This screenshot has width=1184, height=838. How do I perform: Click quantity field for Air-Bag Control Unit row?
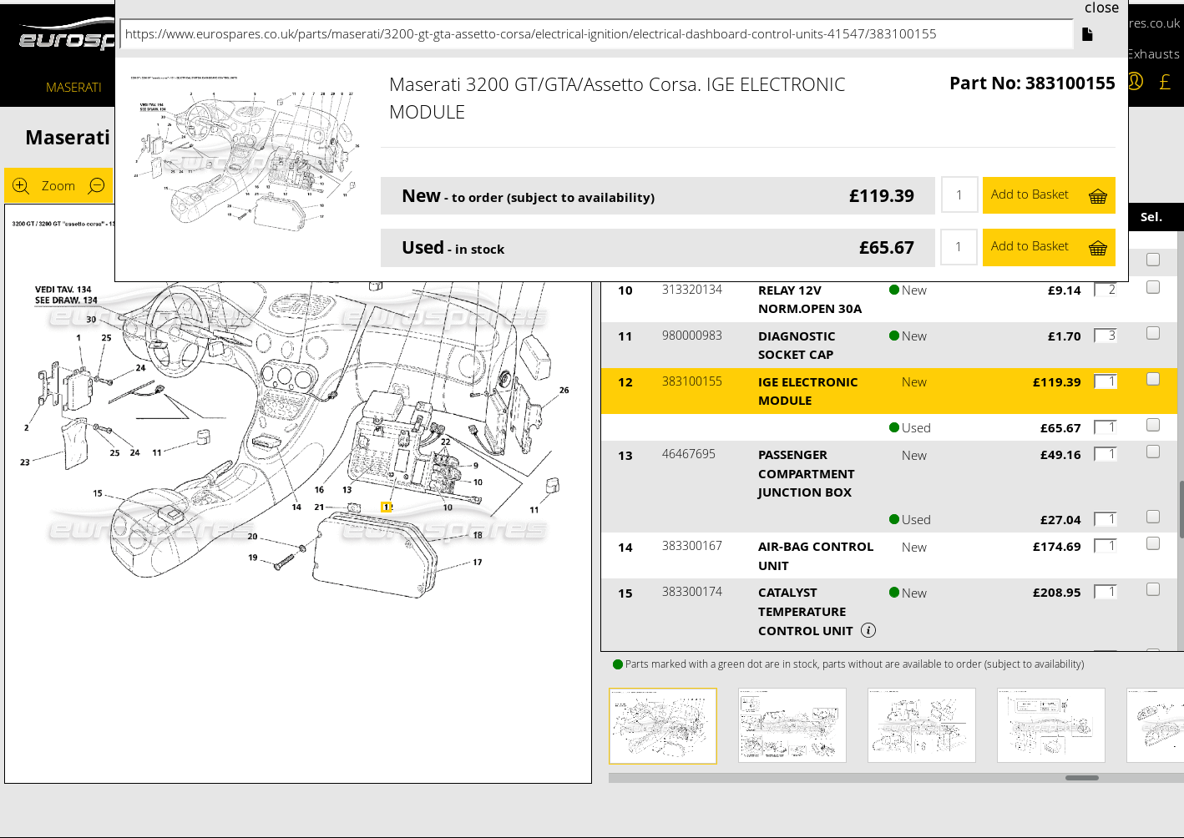pos(1106,546)
